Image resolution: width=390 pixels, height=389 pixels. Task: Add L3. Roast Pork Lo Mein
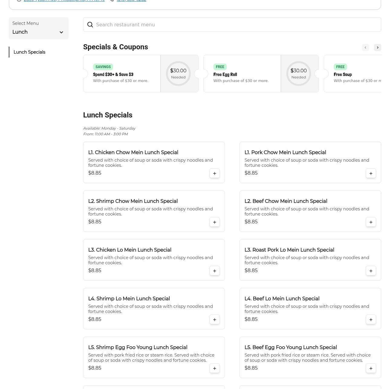[371, 271]
